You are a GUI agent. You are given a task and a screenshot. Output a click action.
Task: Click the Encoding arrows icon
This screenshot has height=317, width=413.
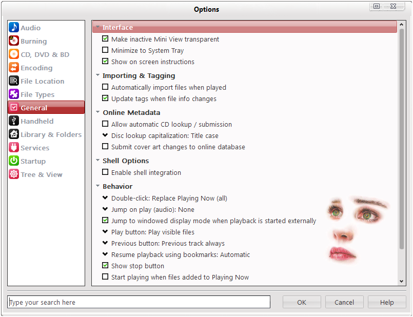[14, 67]
